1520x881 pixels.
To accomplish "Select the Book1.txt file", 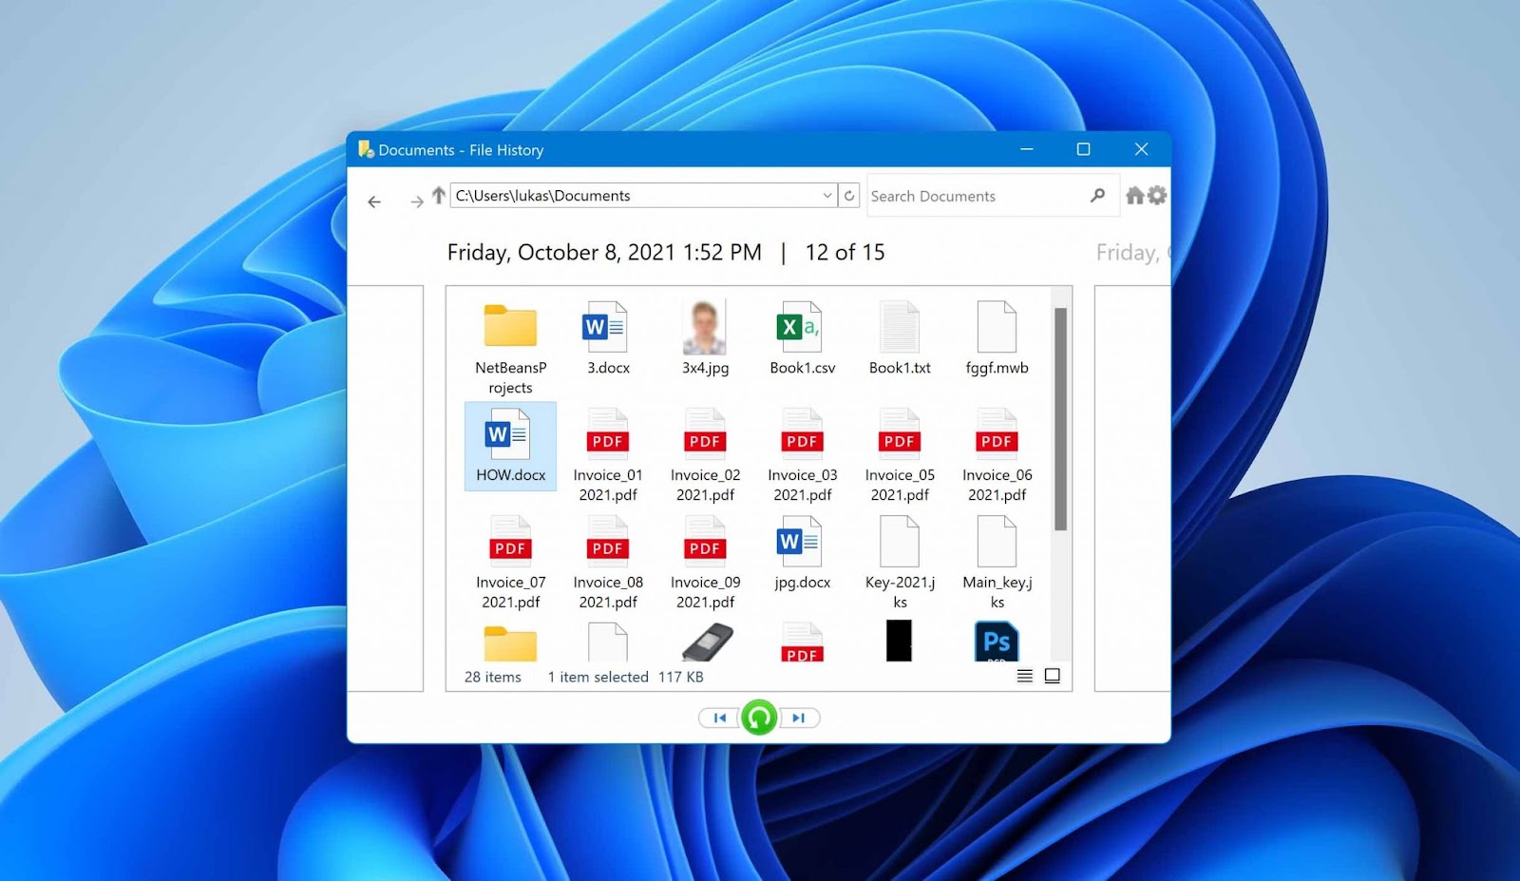I will [900, 339].
